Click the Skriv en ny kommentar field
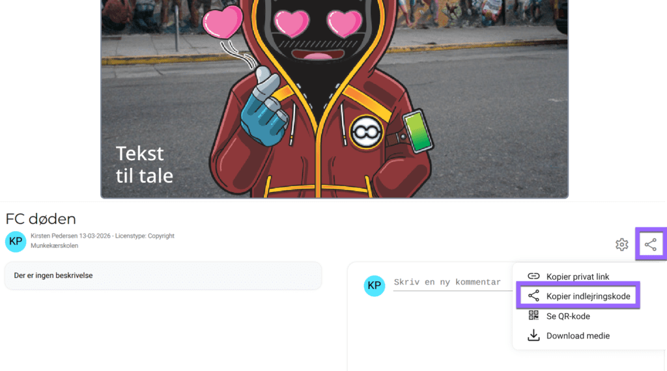 (x=453, y=282)
